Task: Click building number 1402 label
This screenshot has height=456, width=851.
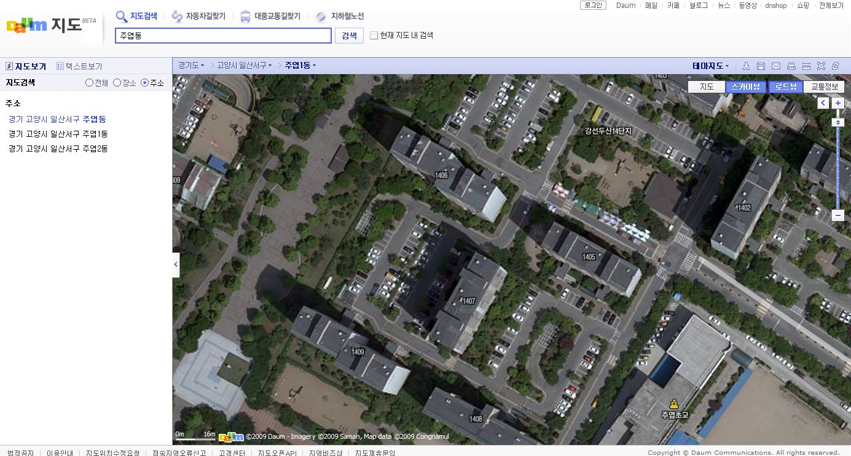Action: pos(744,208)
